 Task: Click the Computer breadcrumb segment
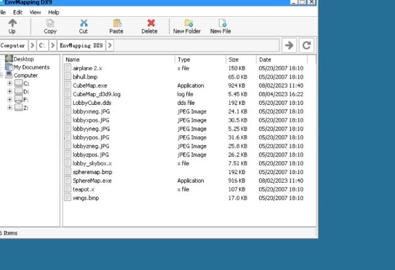tap(13, 45)
